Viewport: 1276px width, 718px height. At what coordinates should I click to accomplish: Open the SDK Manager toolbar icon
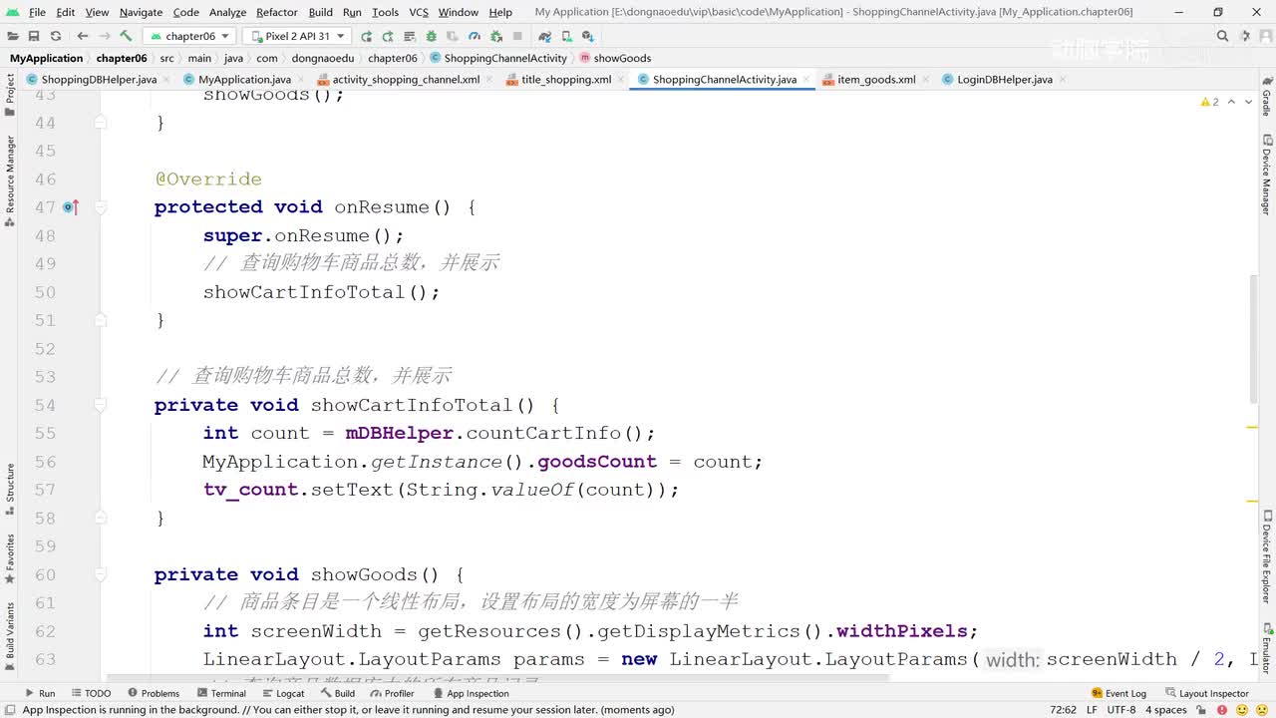coord(587,36)
